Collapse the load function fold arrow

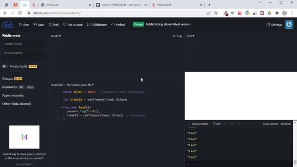coord(61,108)
